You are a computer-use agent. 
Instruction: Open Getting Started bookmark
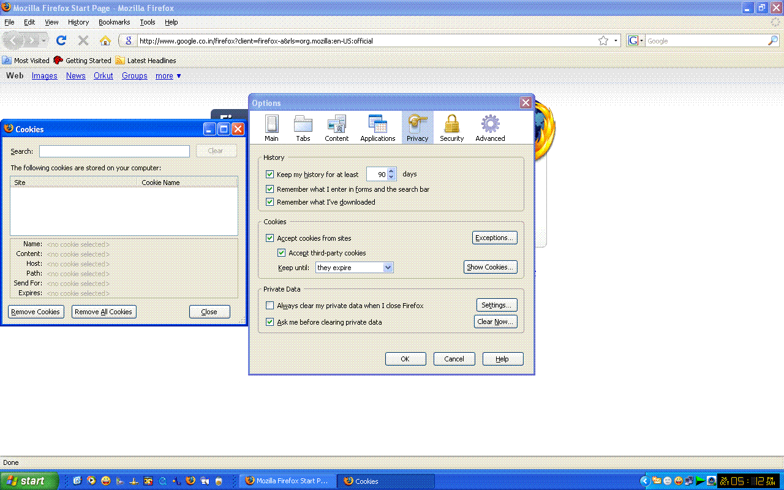coord(82,61)
